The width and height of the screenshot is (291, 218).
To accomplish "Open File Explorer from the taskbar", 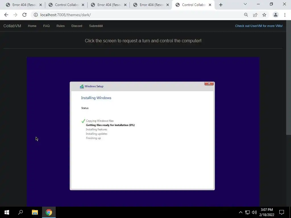I will tap(35, 212).
